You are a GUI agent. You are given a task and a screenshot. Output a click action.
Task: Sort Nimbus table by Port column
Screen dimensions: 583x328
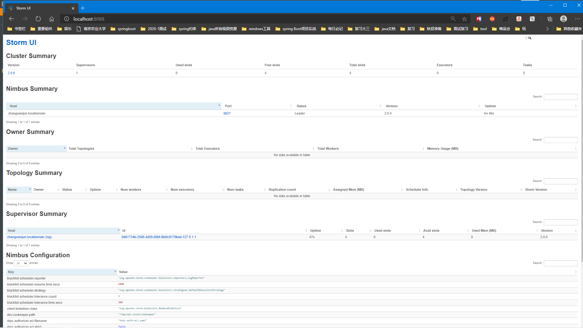tap(257, 106)
